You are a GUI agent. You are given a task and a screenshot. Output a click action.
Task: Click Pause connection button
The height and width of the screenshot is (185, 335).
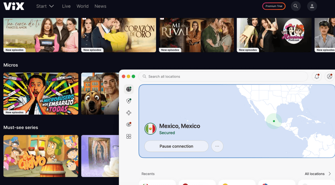176,146
